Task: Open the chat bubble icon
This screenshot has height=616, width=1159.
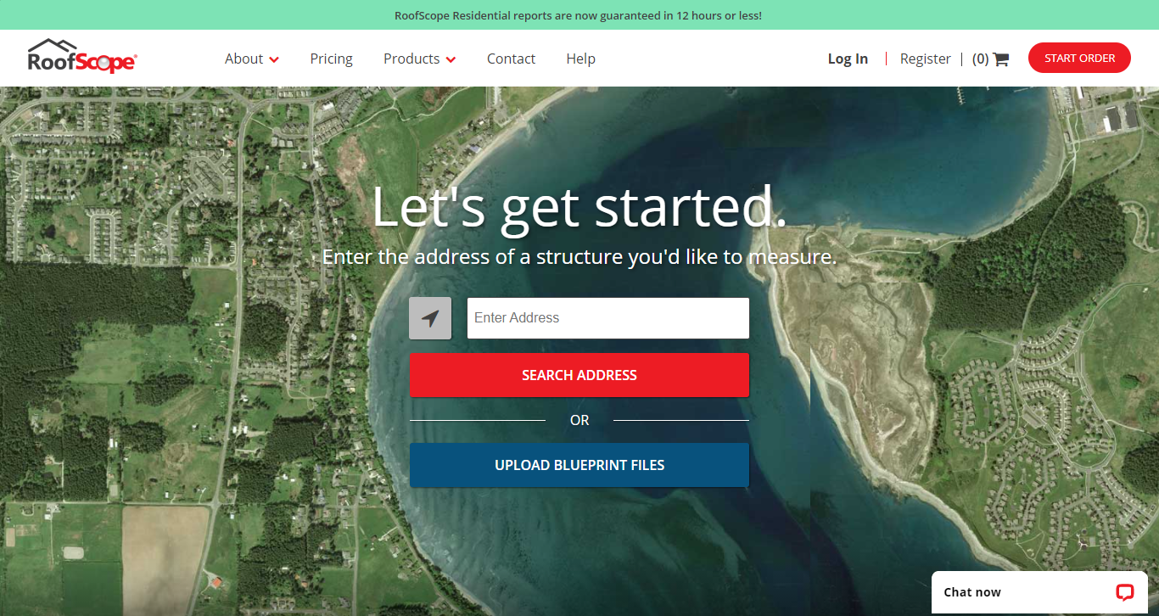Action: [1125, 592]
